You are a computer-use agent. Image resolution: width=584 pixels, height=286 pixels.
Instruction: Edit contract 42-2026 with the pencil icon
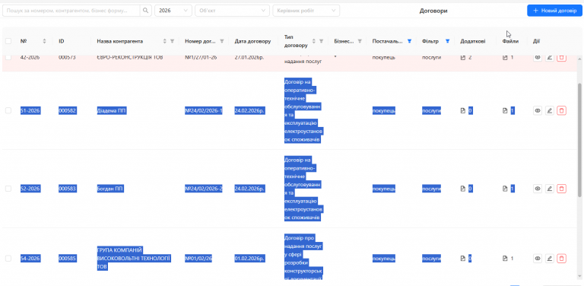pos(549,58)
